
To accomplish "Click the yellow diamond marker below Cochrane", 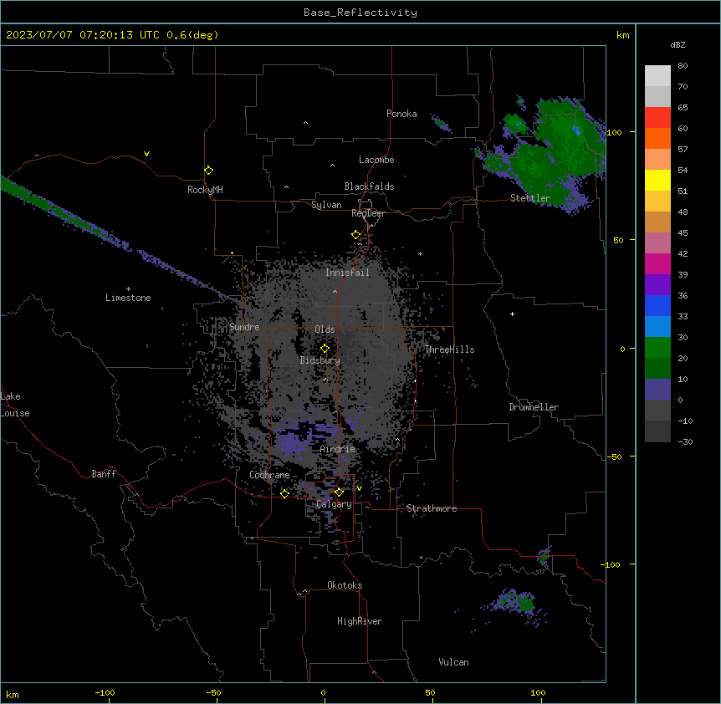I will [284, 493].
